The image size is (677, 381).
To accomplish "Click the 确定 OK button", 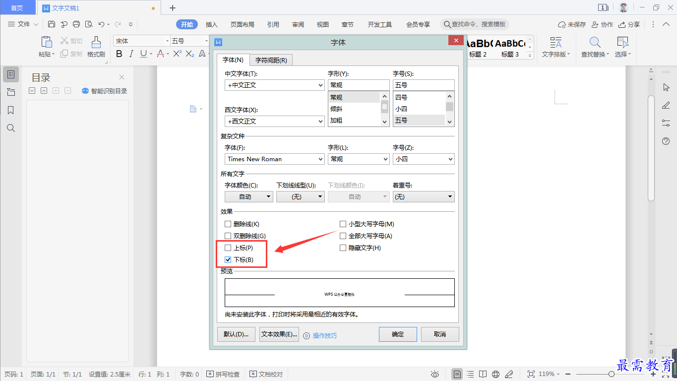I will click(x=398, y=334).
